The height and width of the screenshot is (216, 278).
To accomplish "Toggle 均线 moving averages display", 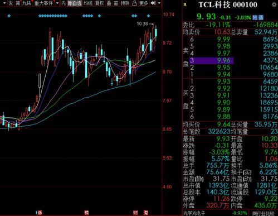I will pos(88,3).
